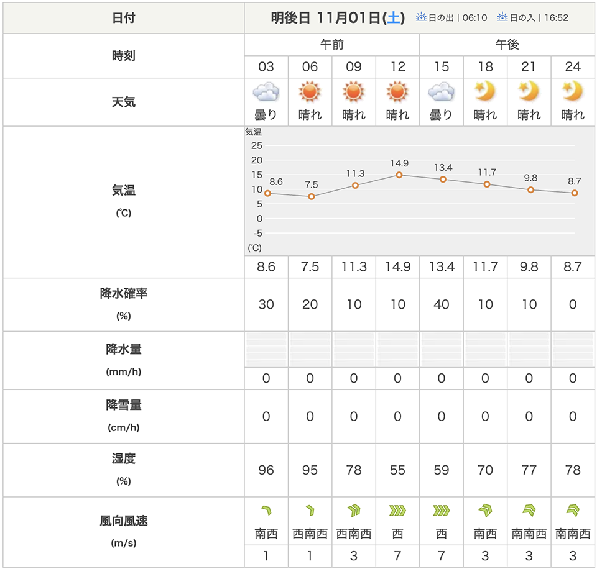Click the moon weather icon at 18 o'clock
Image resolution: width=597 pixels, height=569 pixels.
[485, 93]
